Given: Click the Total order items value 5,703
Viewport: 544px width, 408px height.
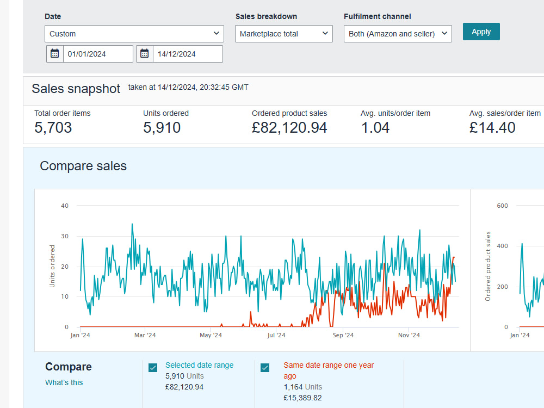Looking at the screenshot, I should pyautogui.click(x=53, y=128).
